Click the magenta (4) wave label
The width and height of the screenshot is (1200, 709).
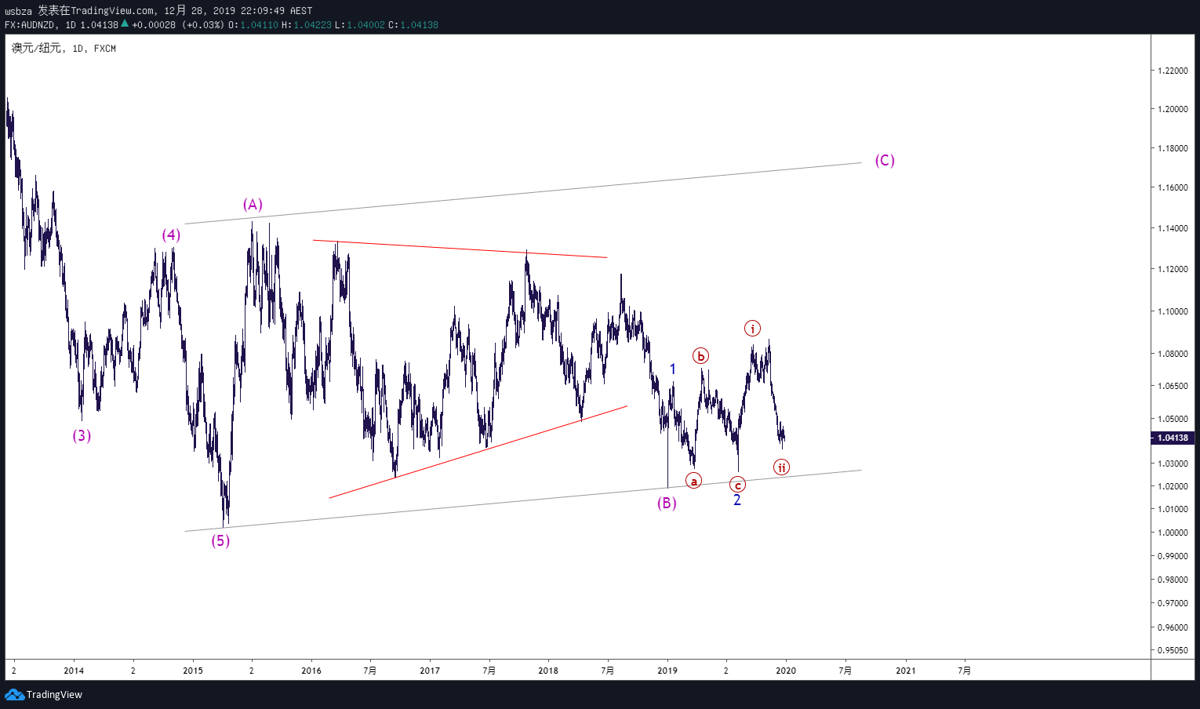[171, 235]
